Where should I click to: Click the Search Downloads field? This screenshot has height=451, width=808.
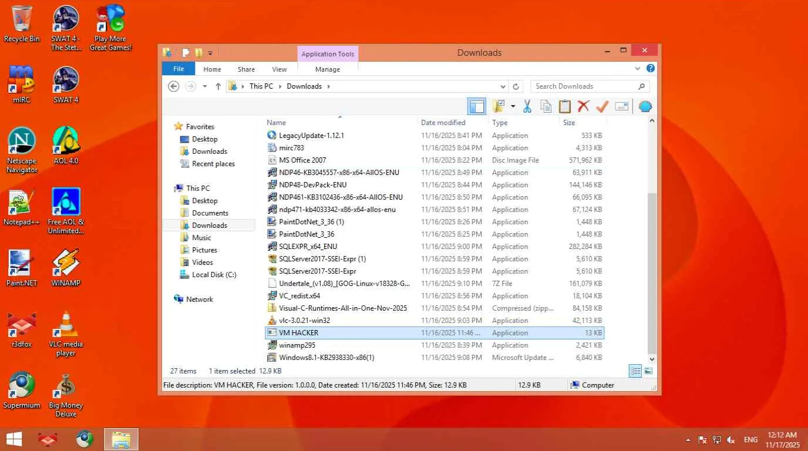(x=590, y=86)
